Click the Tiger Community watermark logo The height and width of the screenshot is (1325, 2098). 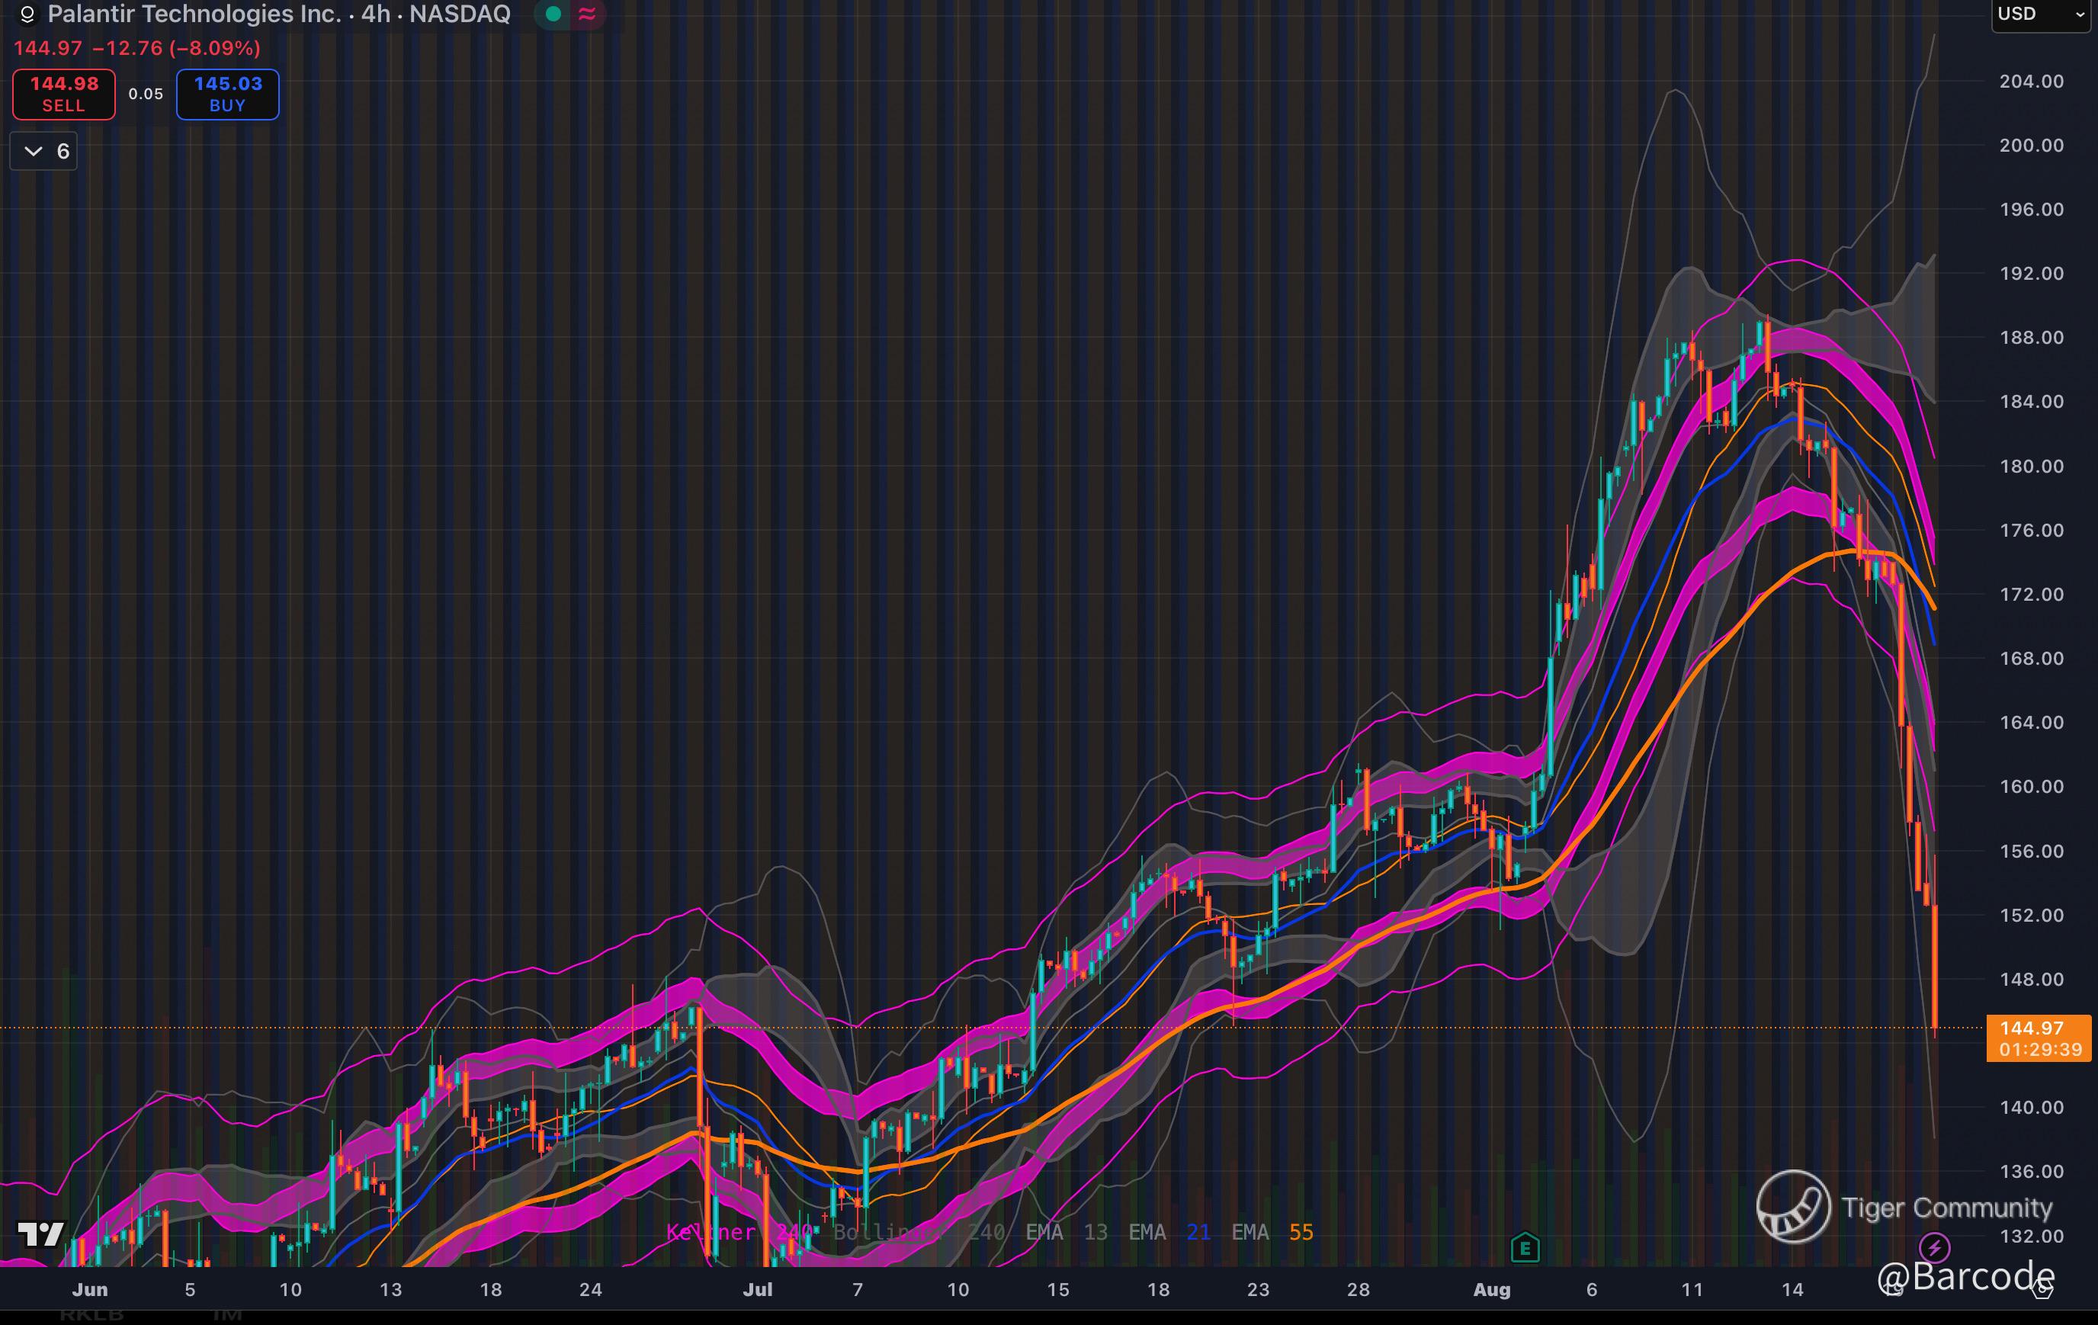1793,1207
